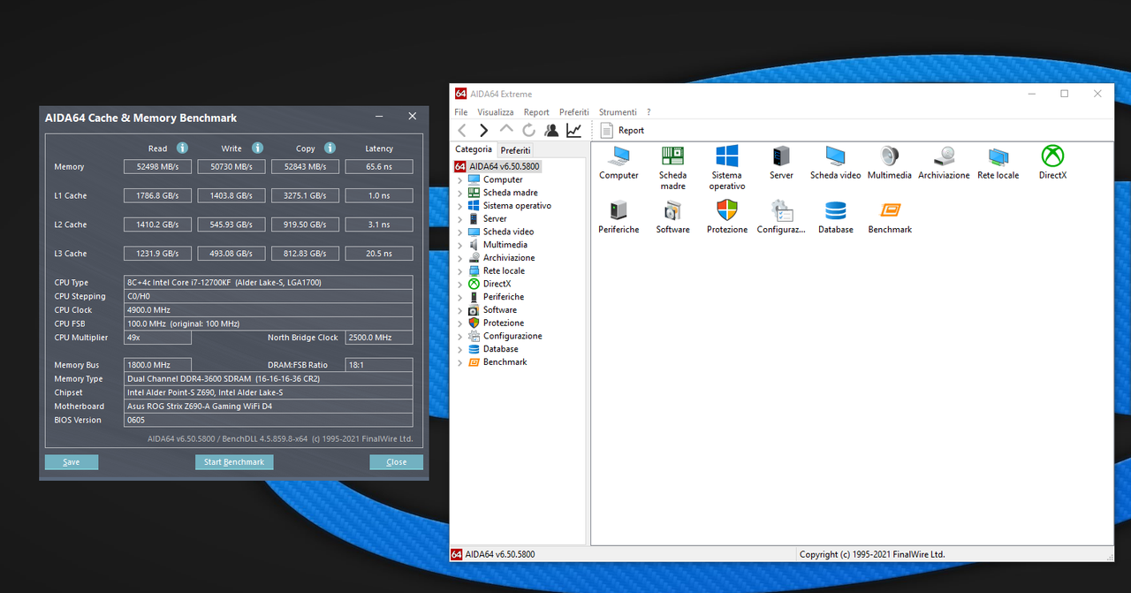Click the Copy info icon in benchmark
The height and width of the screenshot is (593, 1131).
coord(330,148)
